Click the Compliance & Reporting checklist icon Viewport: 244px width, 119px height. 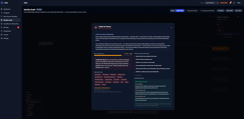coord(2,24)
